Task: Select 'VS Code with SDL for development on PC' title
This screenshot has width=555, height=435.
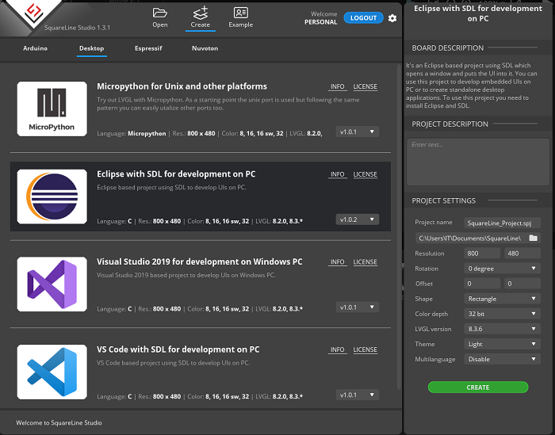Action: (x=178, y=349)
